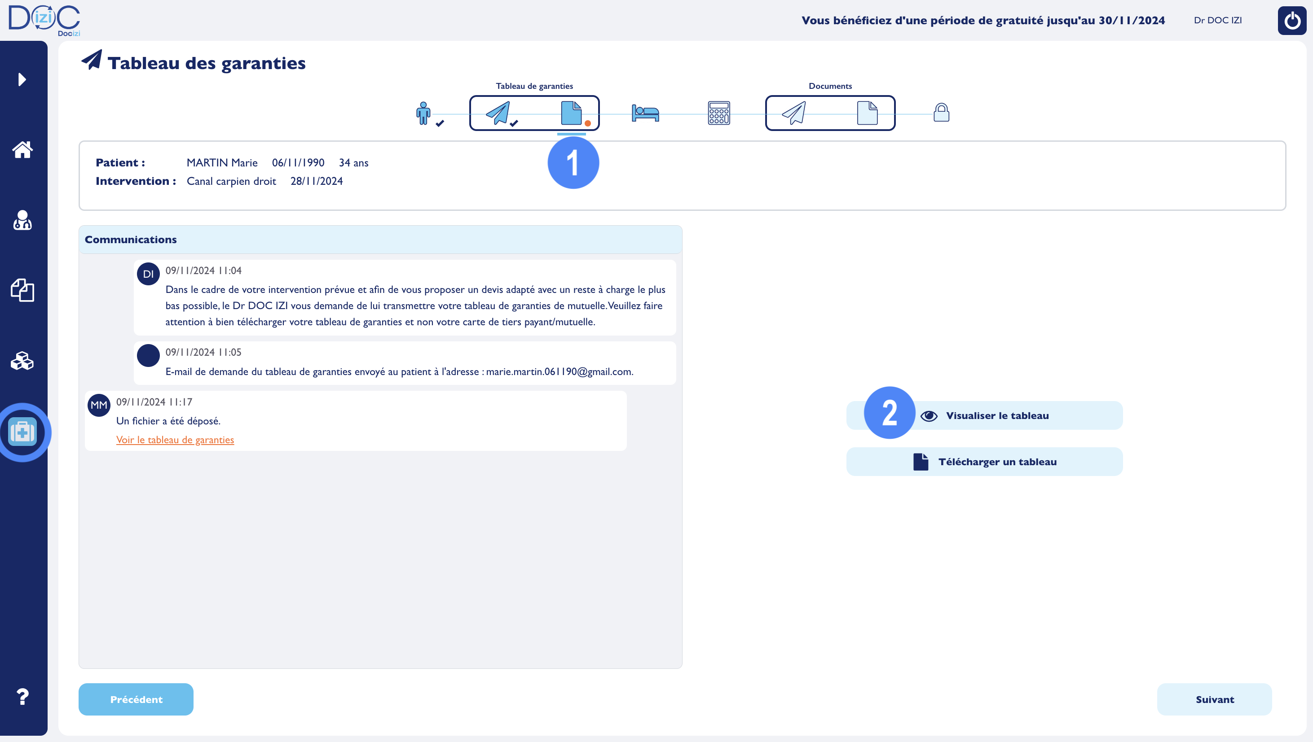Continue with the Suivant button
Image resolution: width=1313 pixels, height=742 pixels.
pyautogui.click(x=1215, y=699)
